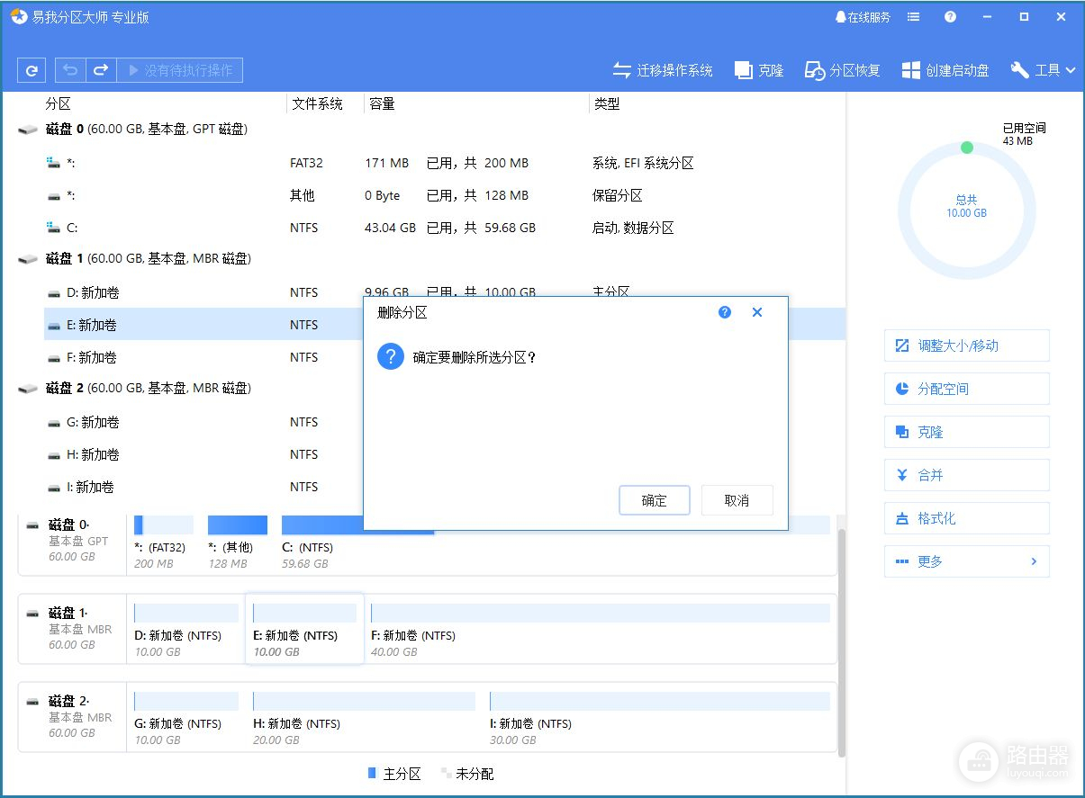The width and height of the screenshot is (1085, 798).
Task: Open Create Bootable Disk (创建启动盘)
Action: (x=945, y=70)
